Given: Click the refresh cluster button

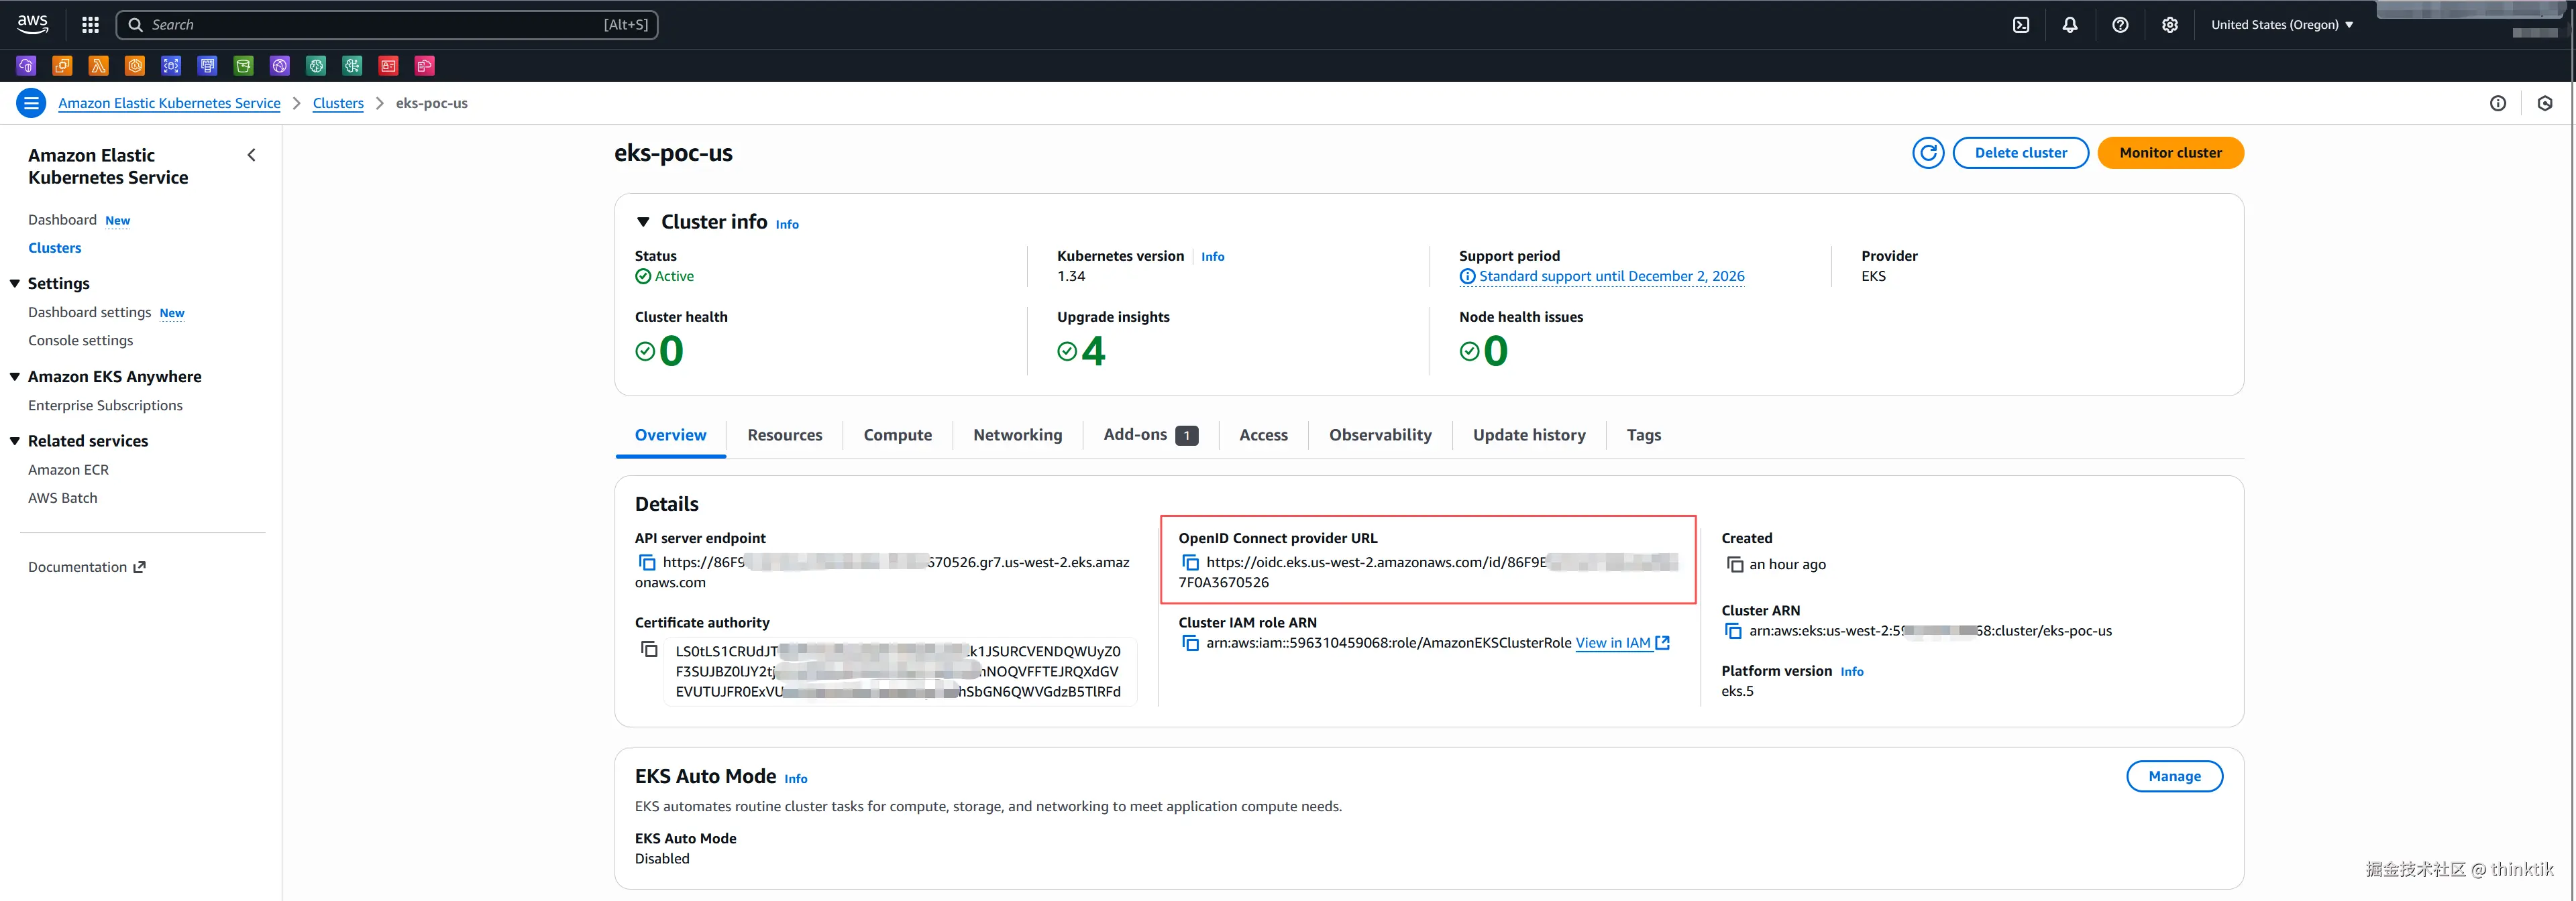Looking at the screenshot, I should tap(1927, 153).
